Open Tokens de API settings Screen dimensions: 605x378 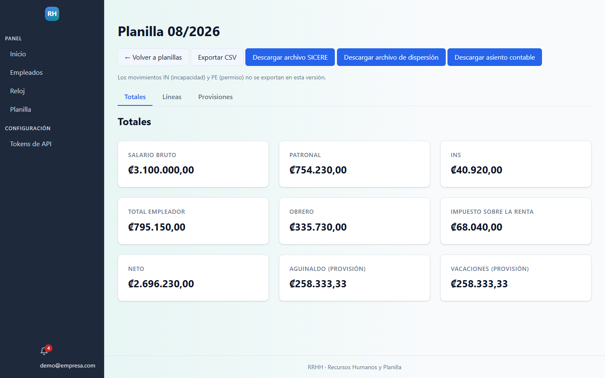pyautogui.click(x=31, y=144)
